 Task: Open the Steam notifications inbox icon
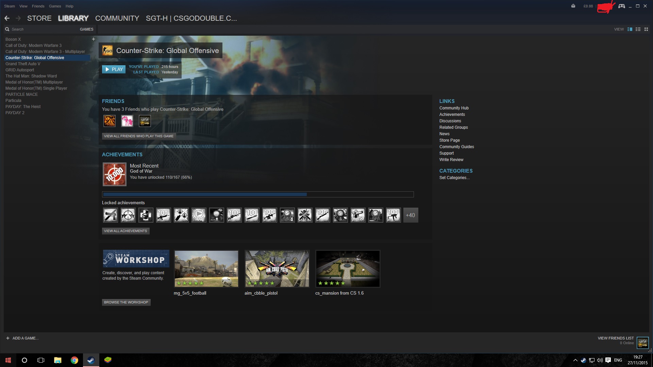pyautogui.click(x=573, y=6)
